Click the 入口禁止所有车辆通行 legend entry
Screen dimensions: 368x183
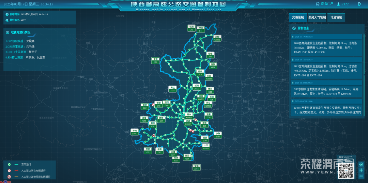click(33, 171)
